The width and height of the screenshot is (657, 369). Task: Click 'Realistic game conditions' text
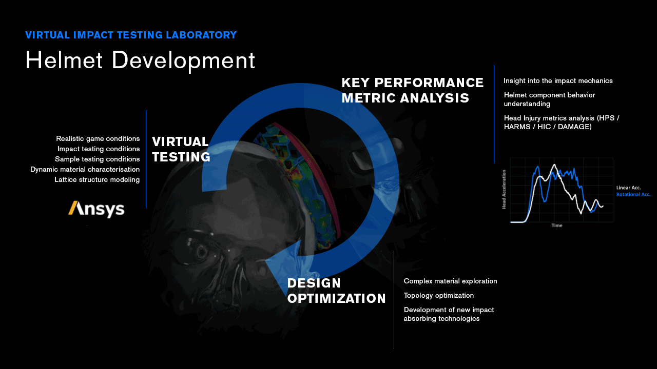click(x=98, y=139)
